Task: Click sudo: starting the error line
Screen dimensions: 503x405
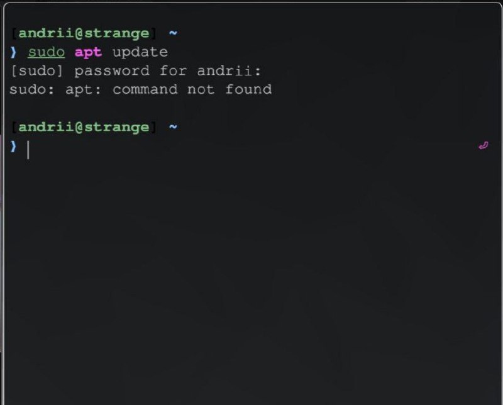Action: click(32, 89)
